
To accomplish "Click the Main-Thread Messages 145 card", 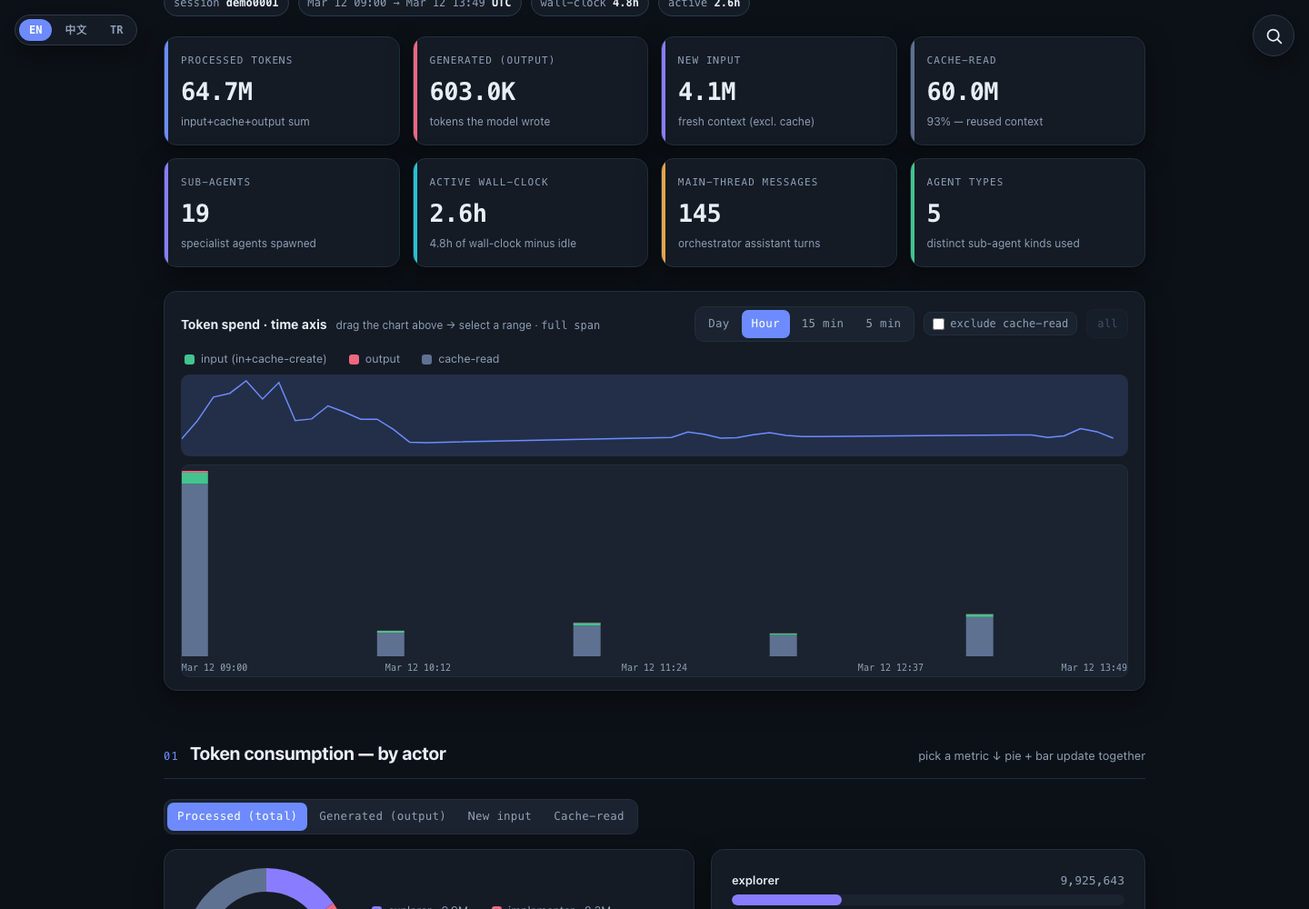I will (x=779, y=213).
